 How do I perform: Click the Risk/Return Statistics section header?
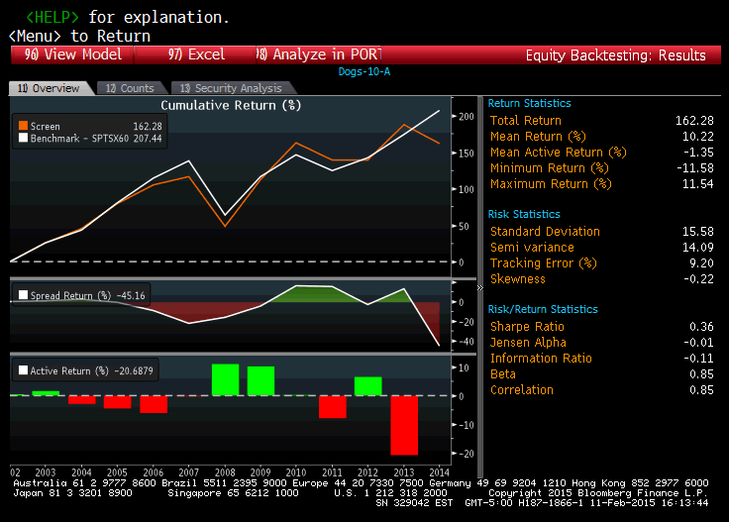point(543,309)
